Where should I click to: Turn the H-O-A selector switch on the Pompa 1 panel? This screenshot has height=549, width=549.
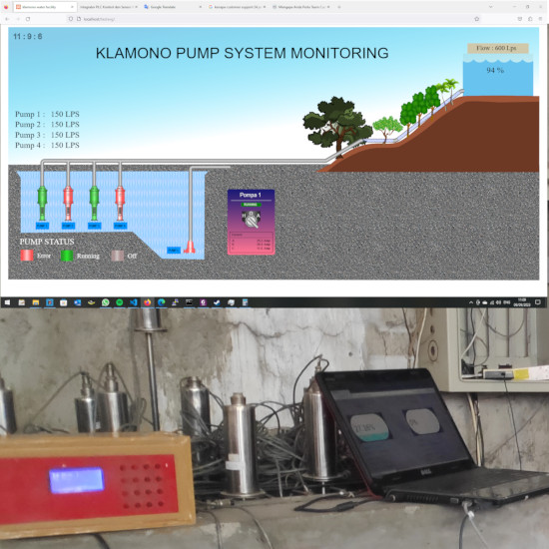point(251,220)
